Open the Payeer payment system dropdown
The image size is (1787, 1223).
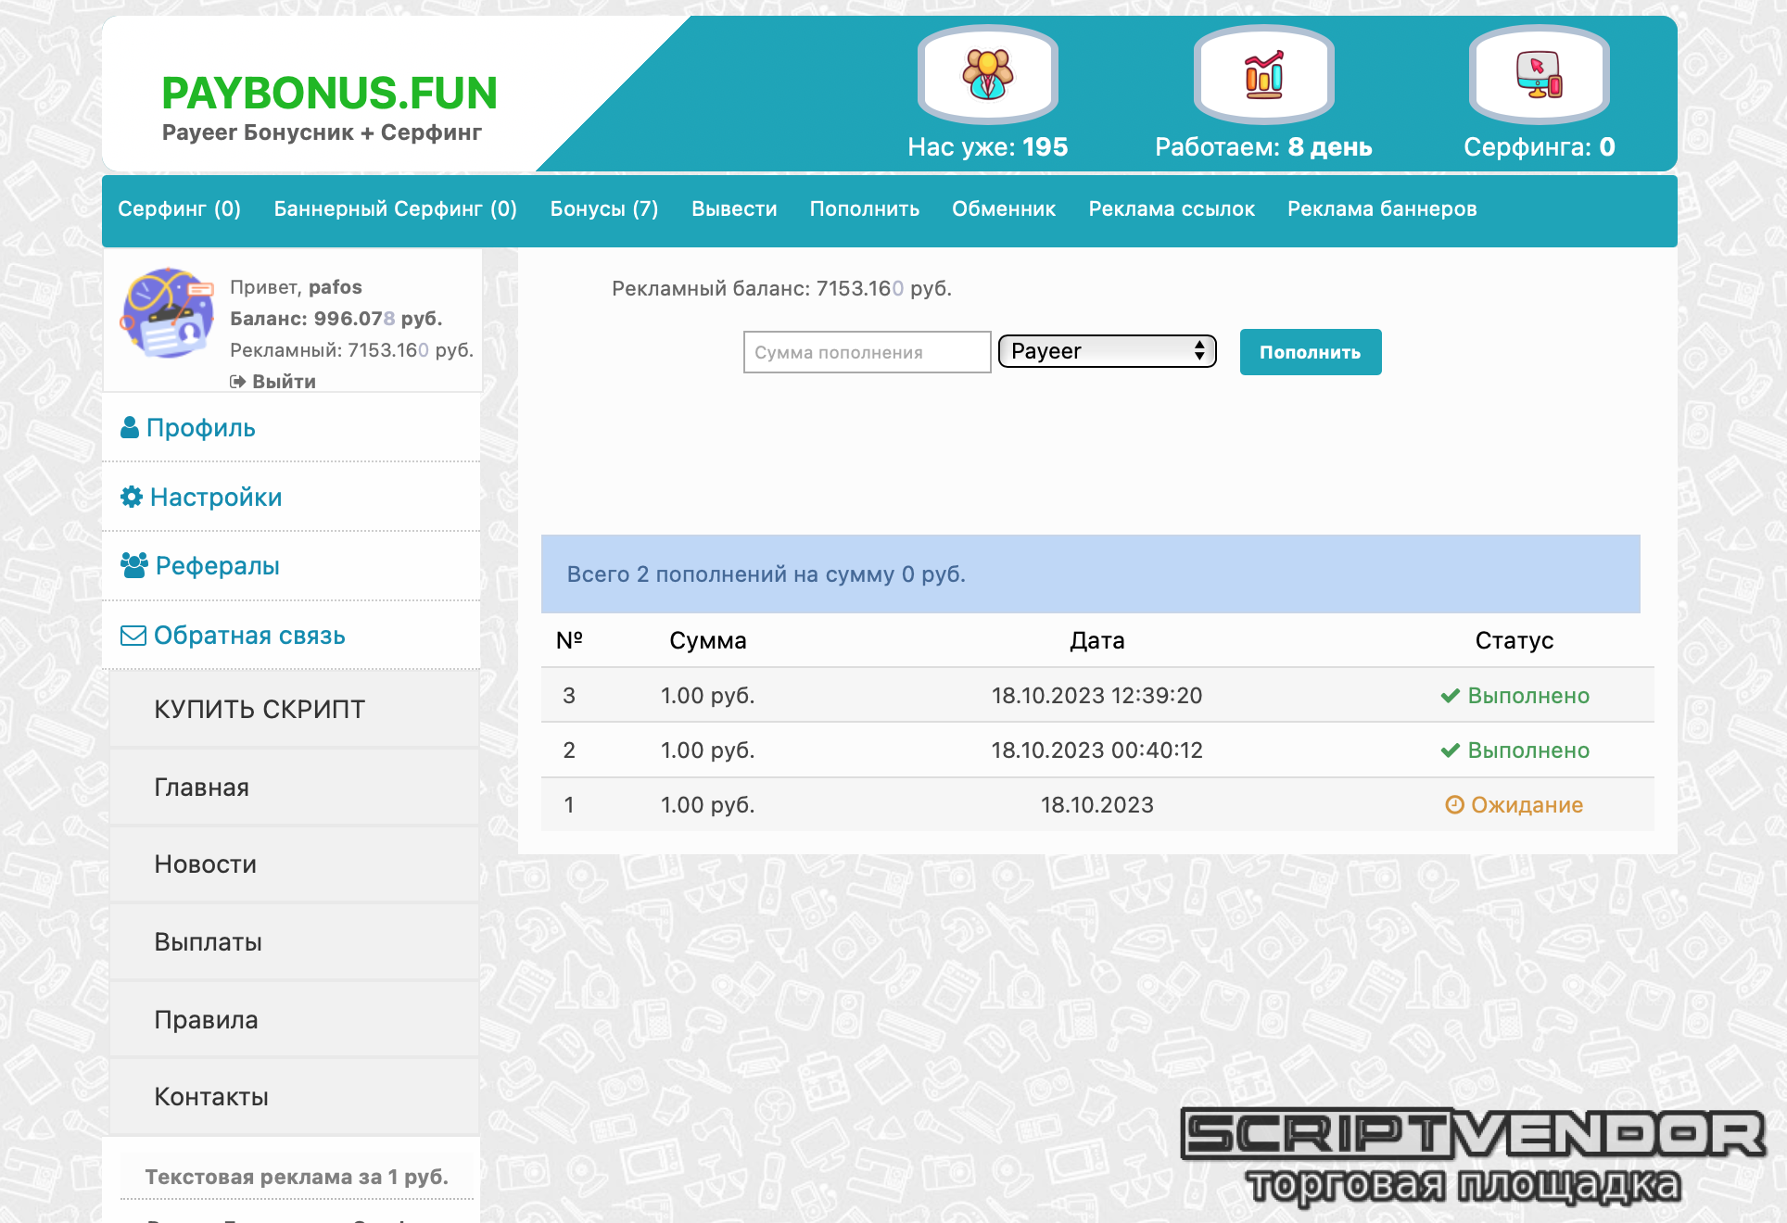coord(1107,351)
